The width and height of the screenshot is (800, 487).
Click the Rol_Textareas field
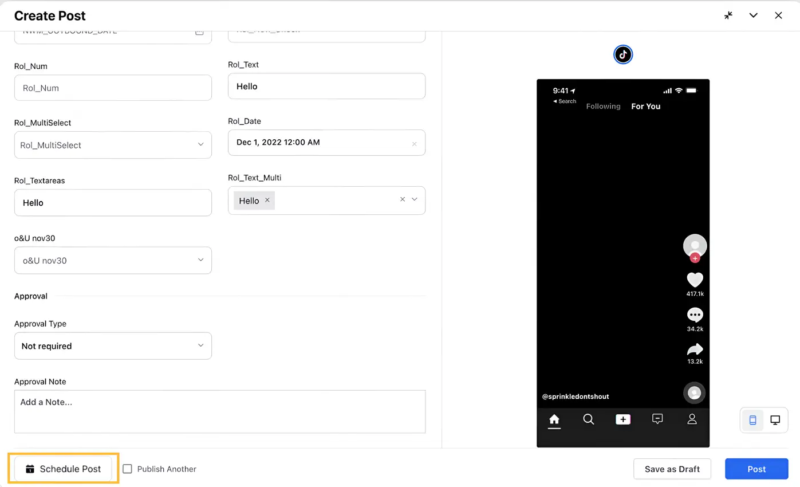pos(113,203)
